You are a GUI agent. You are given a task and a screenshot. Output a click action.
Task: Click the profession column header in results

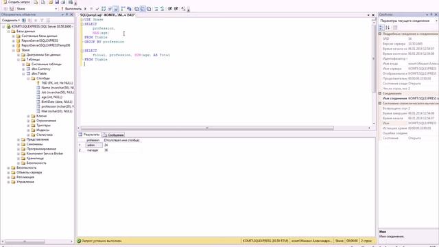pos(94,140)
